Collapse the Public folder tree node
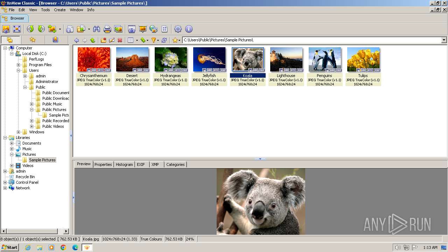 coord(25,87)
